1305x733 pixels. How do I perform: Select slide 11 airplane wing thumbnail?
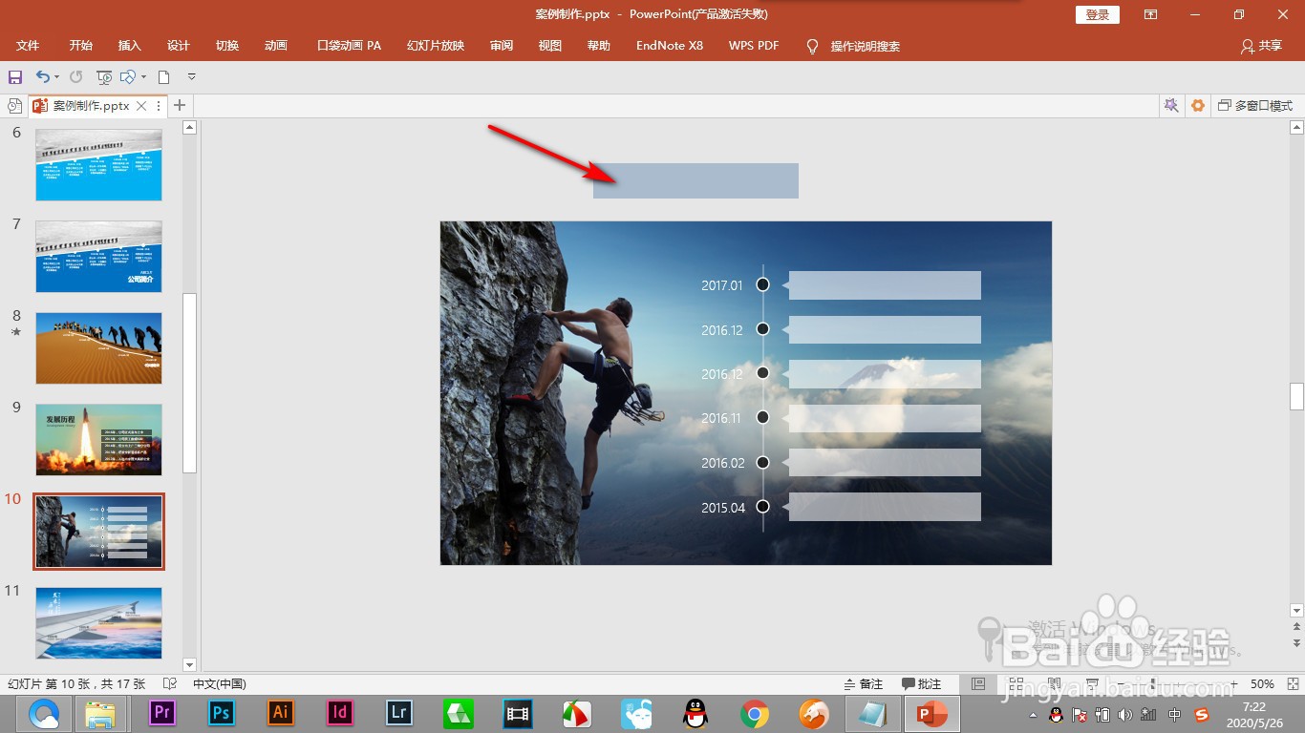(x=98, y=622)
